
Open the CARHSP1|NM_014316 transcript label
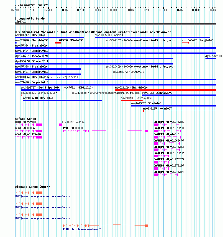pos(166,134)
